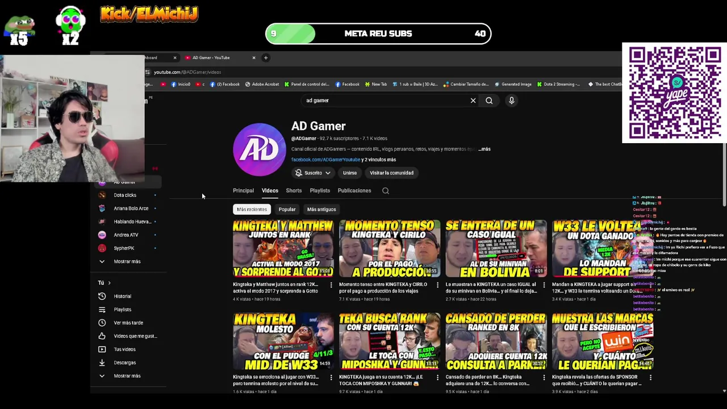Switch to the Shorts tab
This screenshot has width=727, height=409.
294,191
